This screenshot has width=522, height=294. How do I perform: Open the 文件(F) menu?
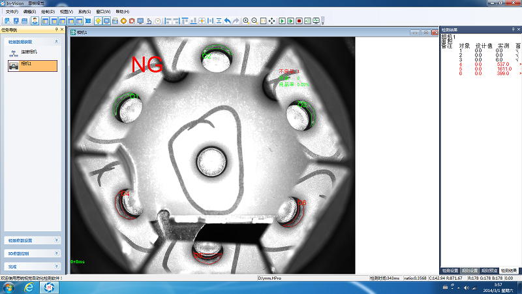(12, 12)
